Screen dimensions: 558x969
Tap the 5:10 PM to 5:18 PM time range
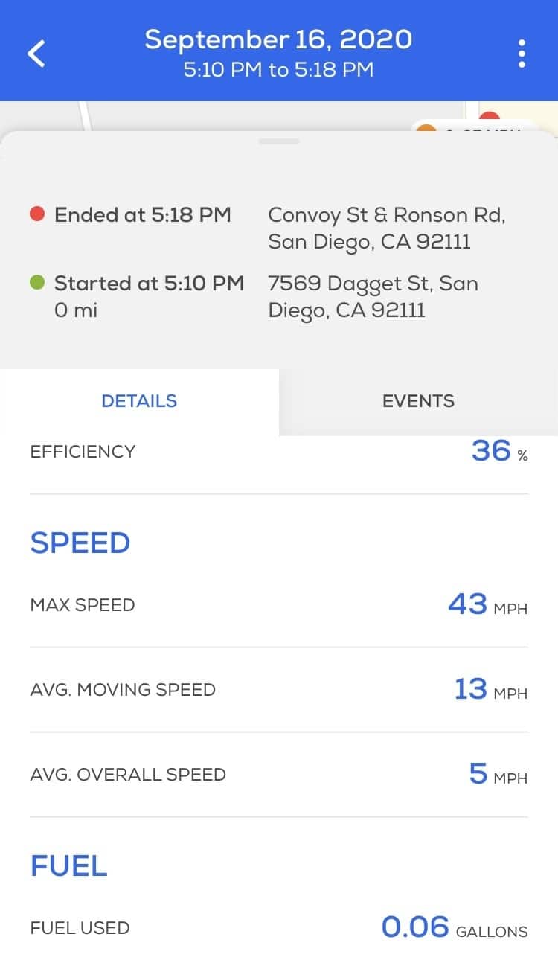[x=278, y=71]
